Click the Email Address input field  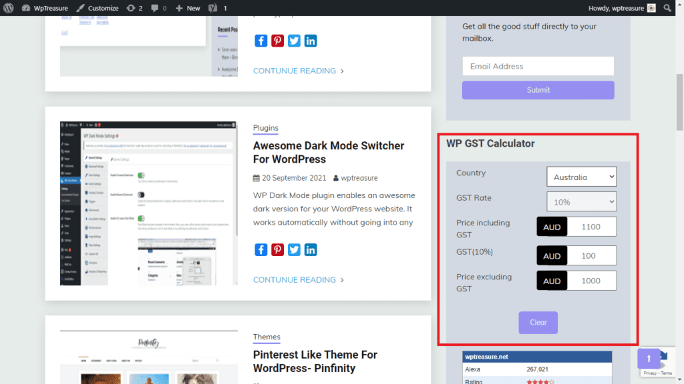[x=538, y=66]
